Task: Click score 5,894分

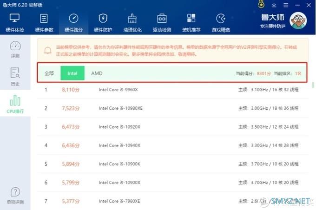Action: [x=71, y=164]
